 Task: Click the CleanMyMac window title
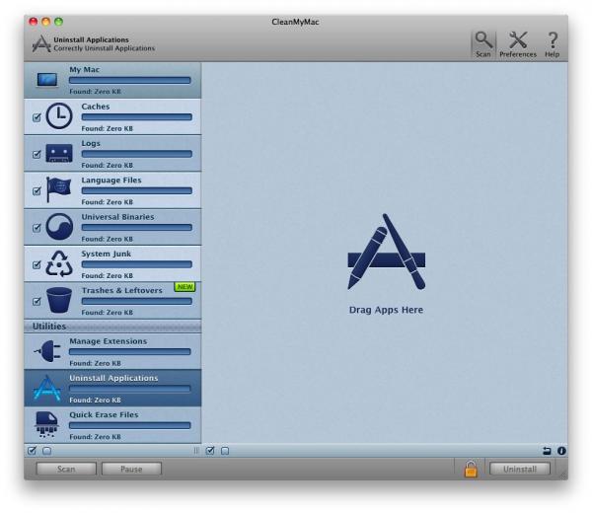pos(295,22)
